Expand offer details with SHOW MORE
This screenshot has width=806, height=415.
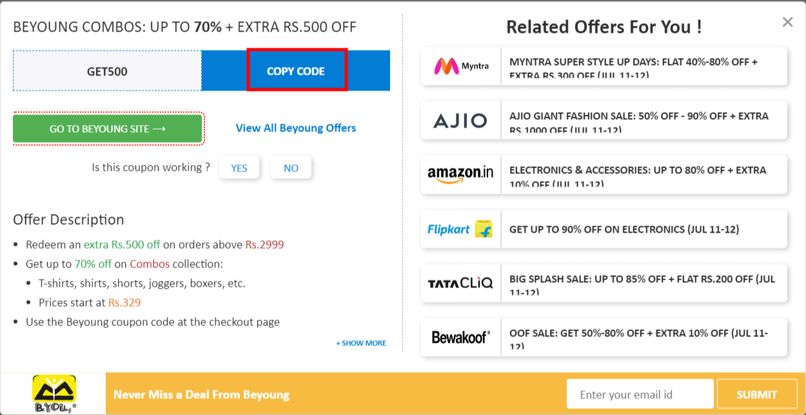point(361,343)
